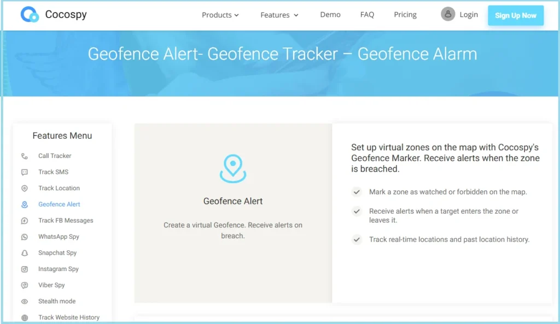Select Track Website History in sidebar
This screenshot has height=324, width=560.
tap(69, 317)
